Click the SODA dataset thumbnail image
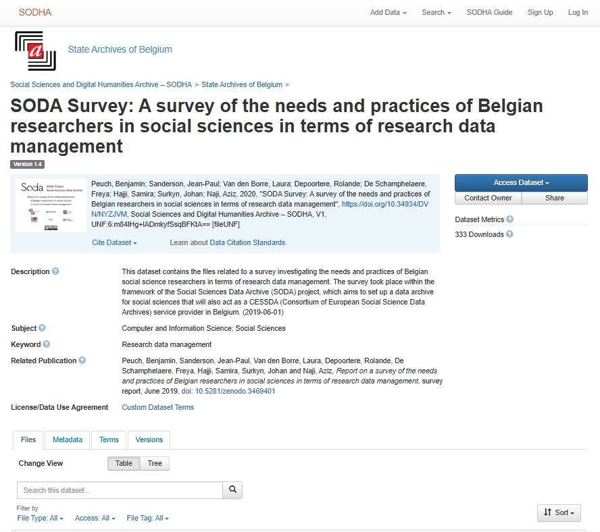Image resolution: width=600 pixels, height=532 pixels. pyautogui.click(x=51, y=206)
